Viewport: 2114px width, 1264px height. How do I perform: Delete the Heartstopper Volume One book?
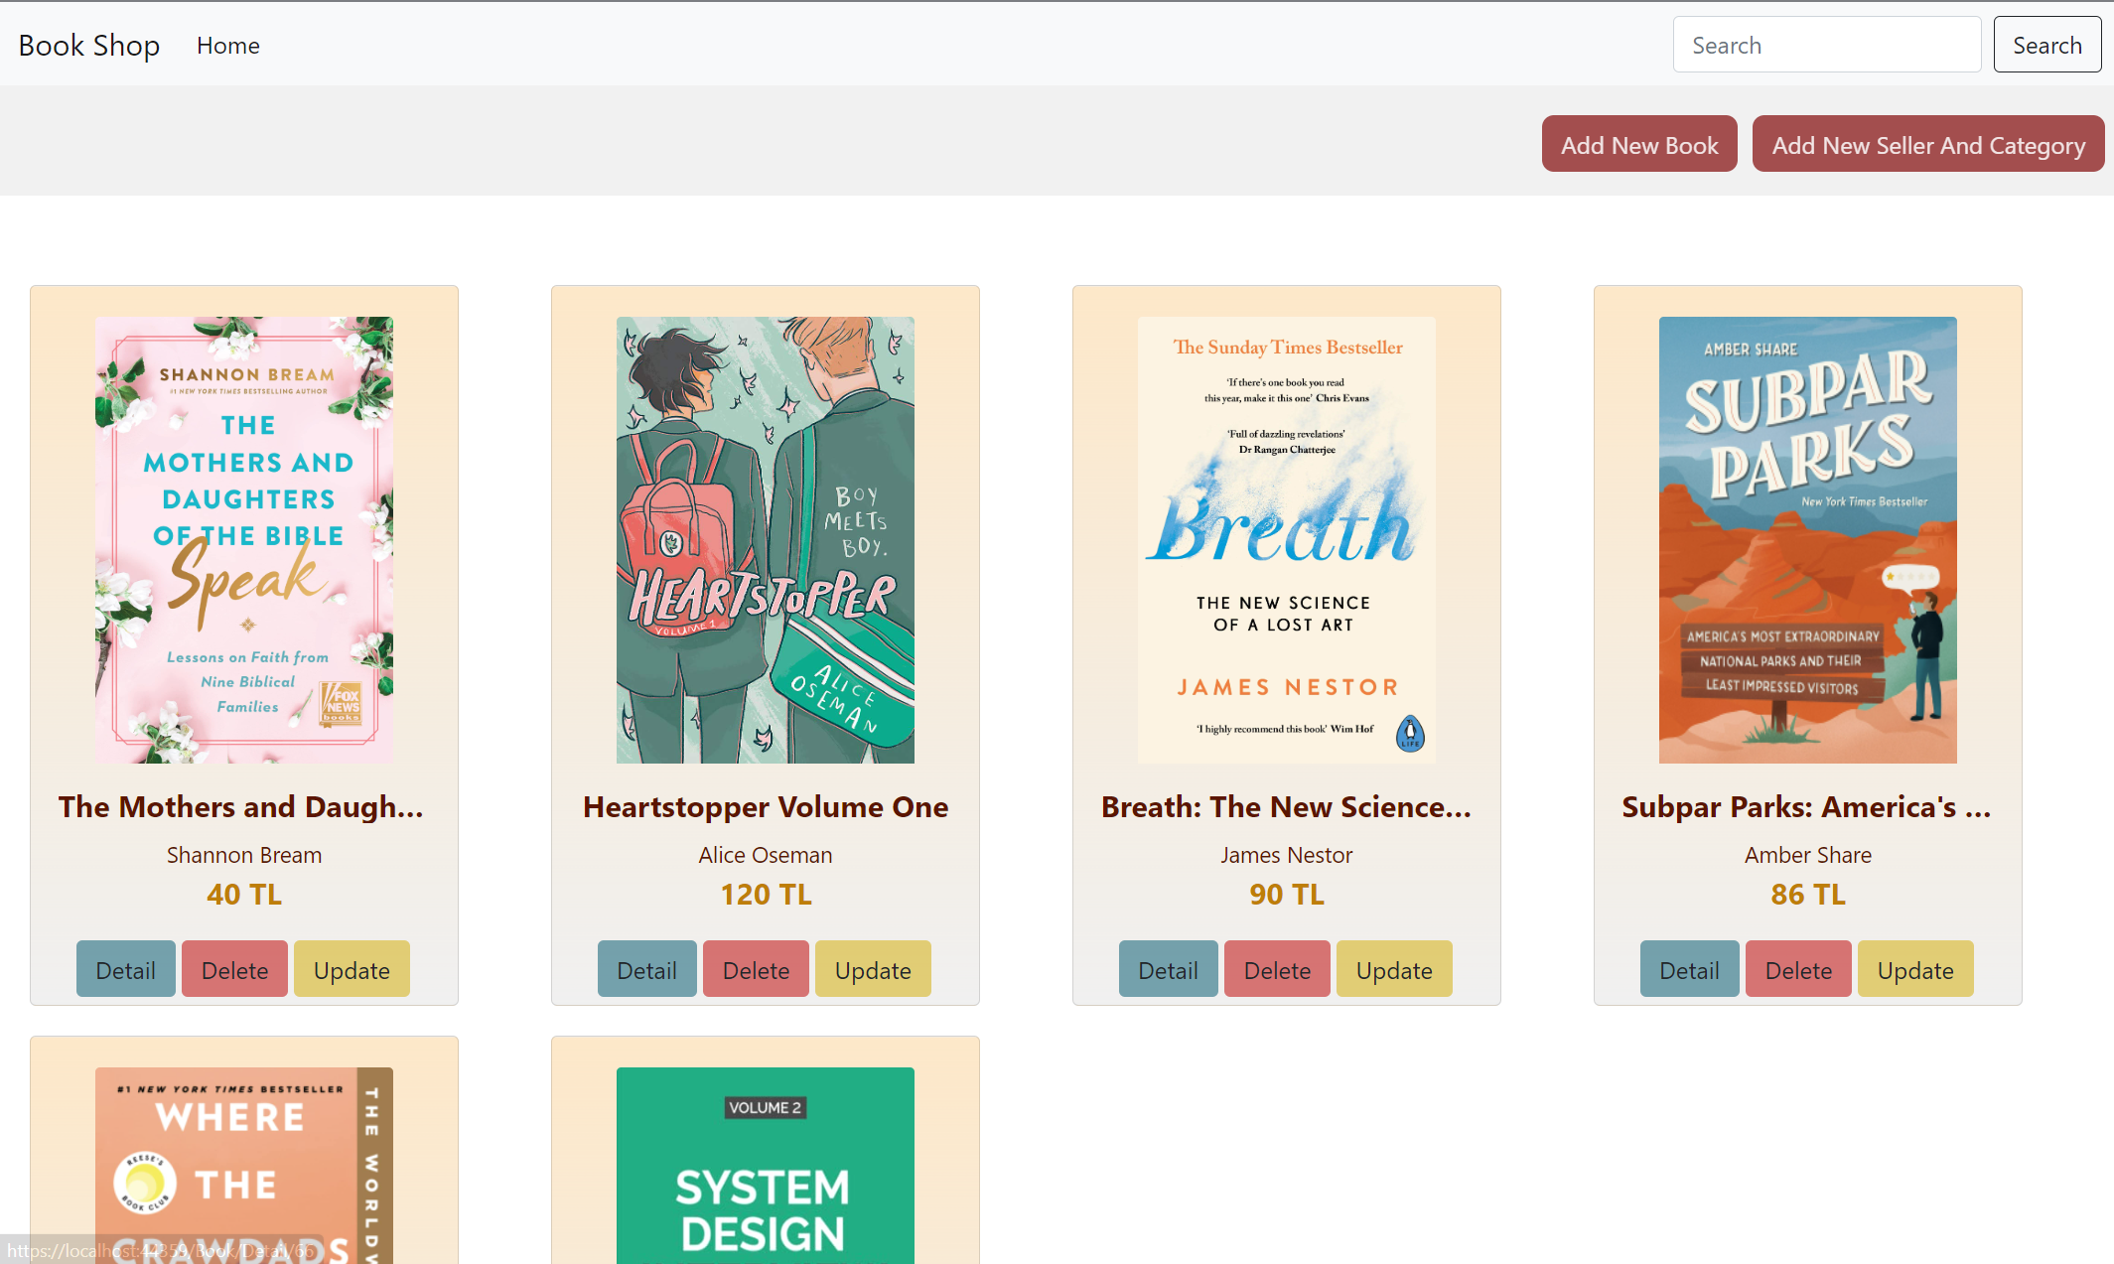point(756,969)
